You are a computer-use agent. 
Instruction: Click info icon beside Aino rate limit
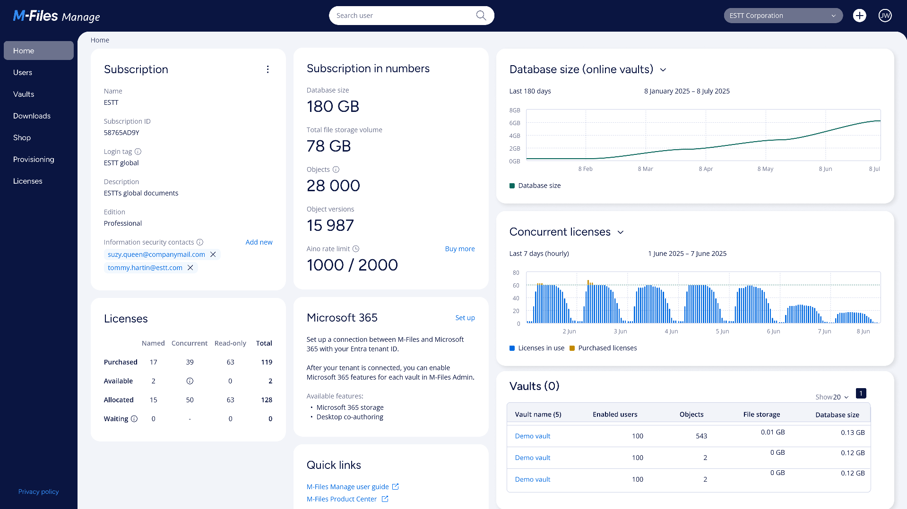click(356, 249)
